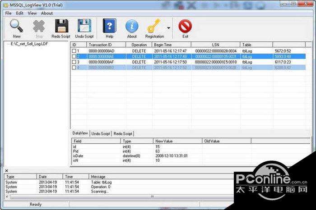Click the MSSQL_LogView title bar app icon

coord(6,5)
